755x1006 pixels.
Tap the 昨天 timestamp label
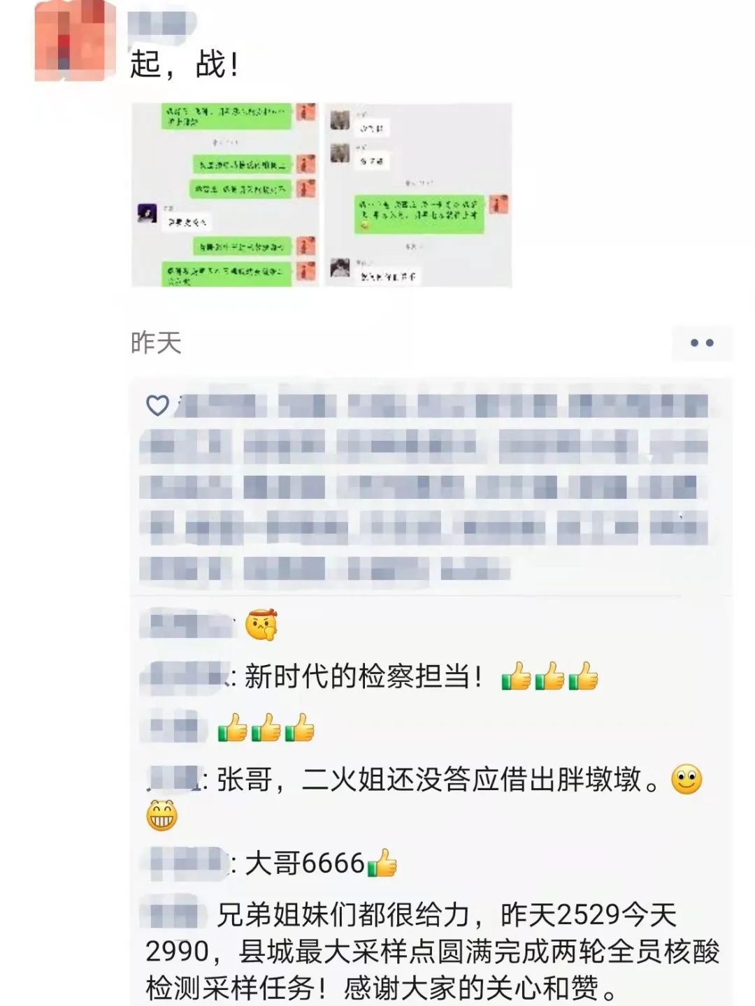156,343
